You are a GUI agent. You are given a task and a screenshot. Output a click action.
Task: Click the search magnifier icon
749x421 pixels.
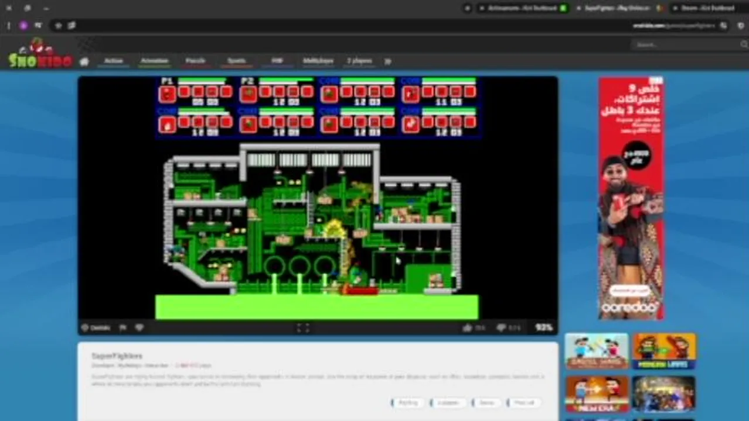[x=743, y=44]
